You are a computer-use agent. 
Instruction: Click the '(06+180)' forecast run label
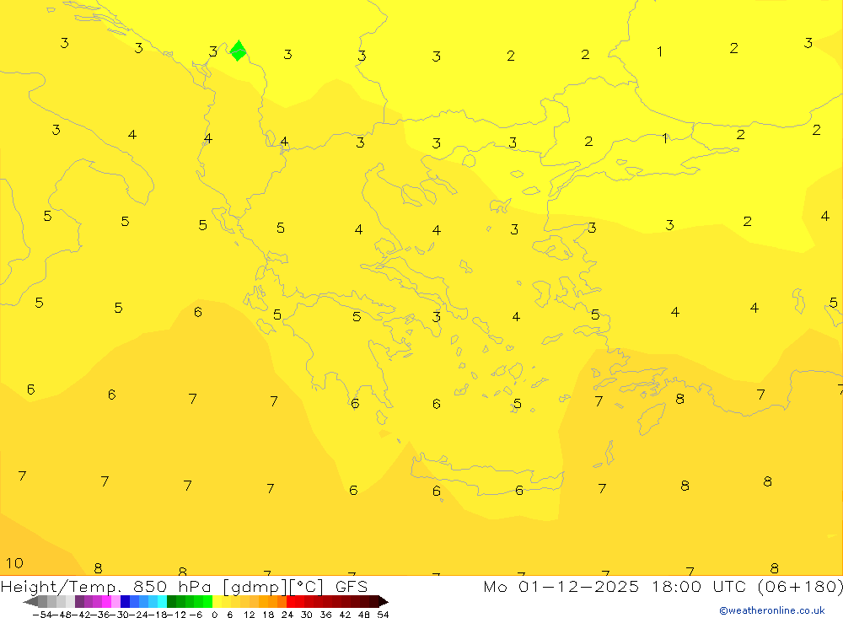point(800,586)
